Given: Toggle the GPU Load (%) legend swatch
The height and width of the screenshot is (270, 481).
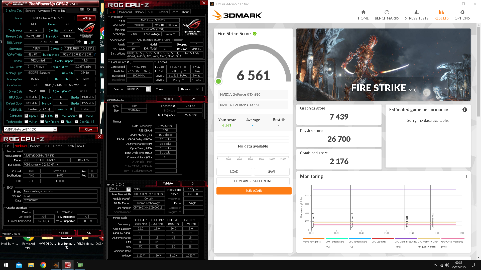Looking at the screenshot, I should 383,239.
